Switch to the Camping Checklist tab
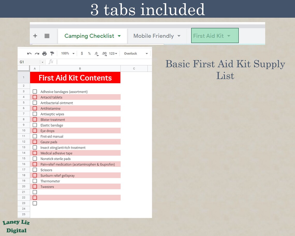 [x=89, y=36]
